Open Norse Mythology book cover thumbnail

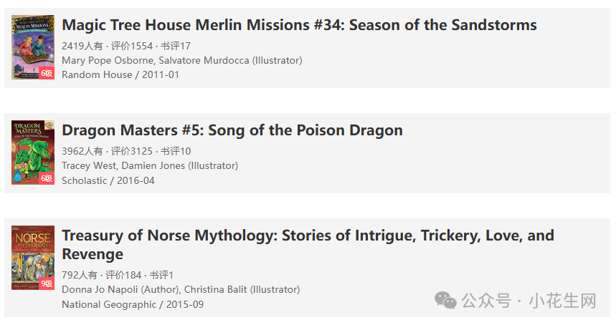click(33, 258)
